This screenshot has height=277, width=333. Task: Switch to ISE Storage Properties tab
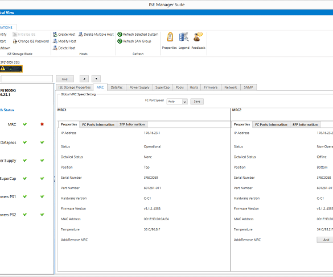coord(75,87)
